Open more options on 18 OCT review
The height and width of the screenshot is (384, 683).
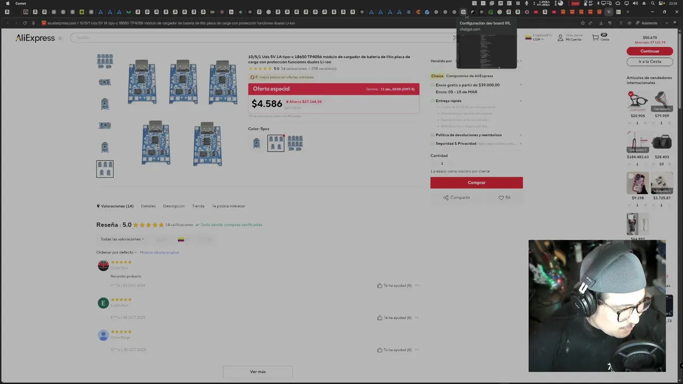417,318
